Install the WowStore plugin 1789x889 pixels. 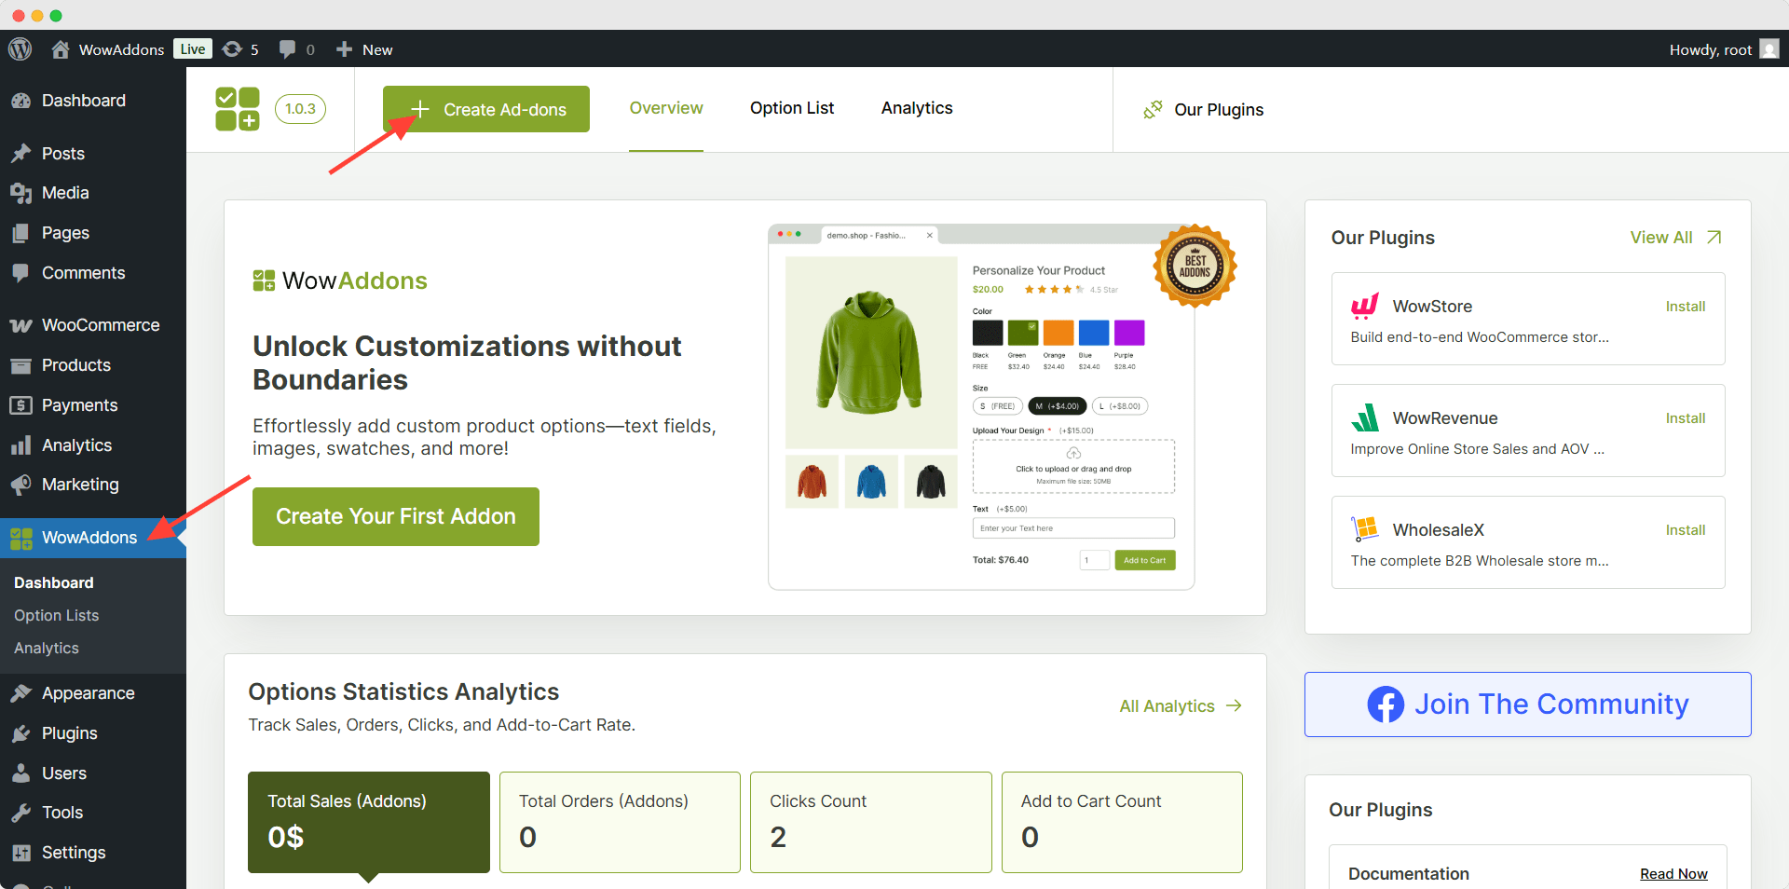(x=1685, y=307)
